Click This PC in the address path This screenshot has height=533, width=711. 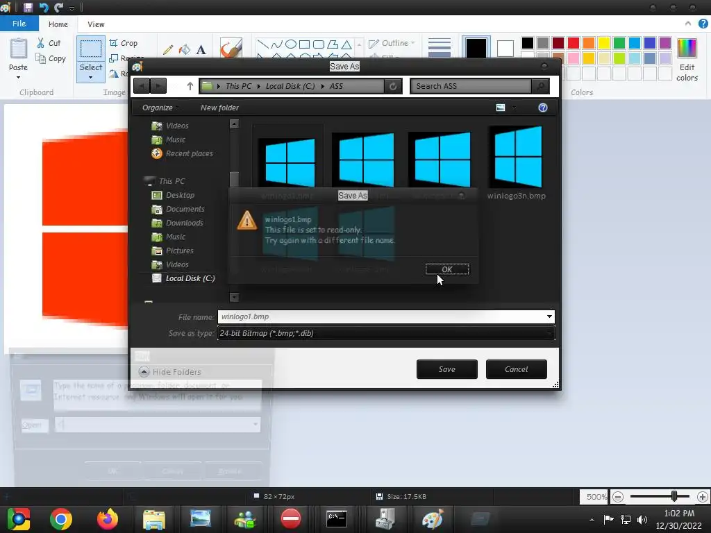(239, 86)
